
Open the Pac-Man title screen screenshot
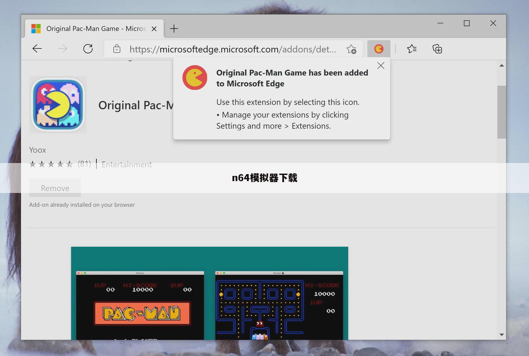[140, 305]
